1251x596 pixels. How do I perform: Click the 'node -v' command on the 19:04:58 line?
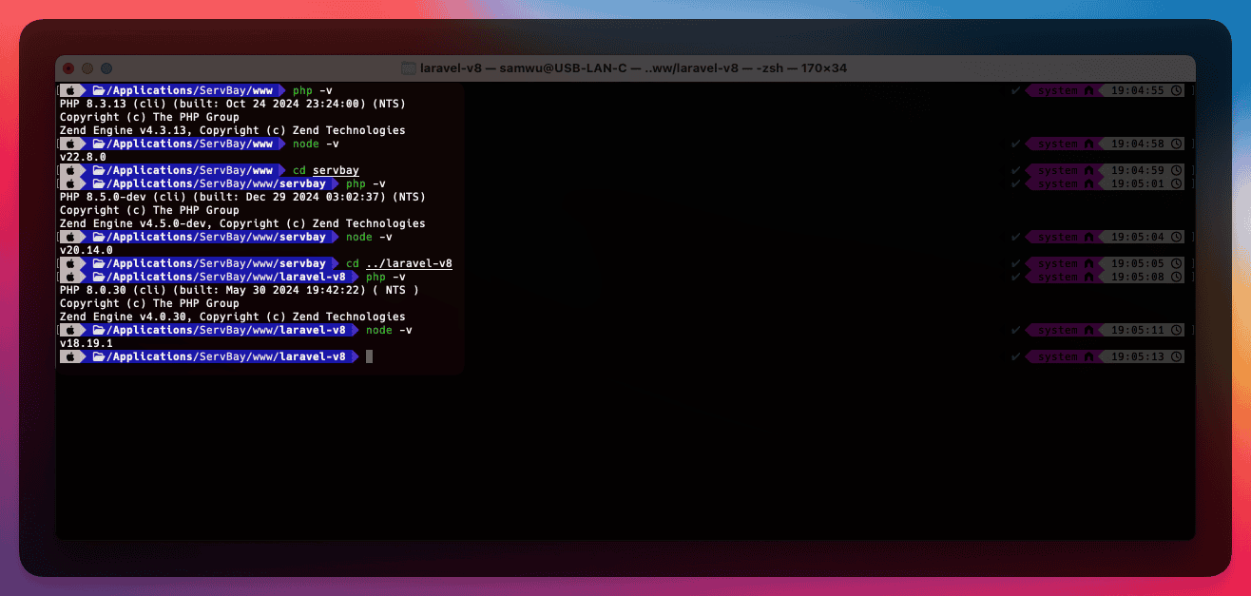click(x=316, y=144)
